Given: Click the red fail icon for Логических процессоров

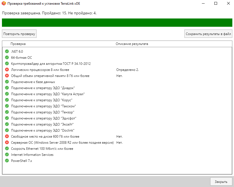Looking at the screenshot, I should (7, 70).
